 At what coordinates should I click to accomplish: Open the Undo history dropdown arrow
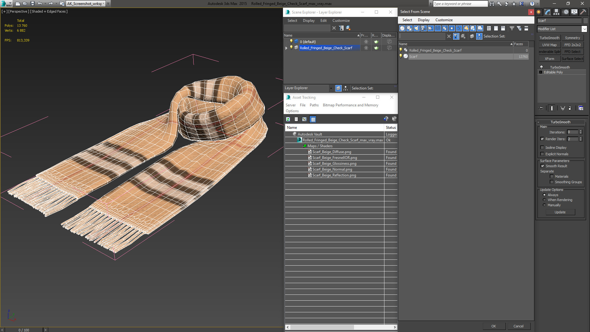tap(45, 4)
